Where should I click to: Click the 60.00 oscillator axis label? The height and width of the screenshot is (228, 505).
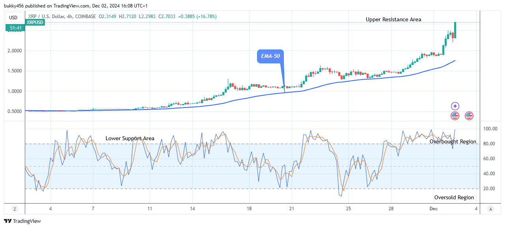490,159
